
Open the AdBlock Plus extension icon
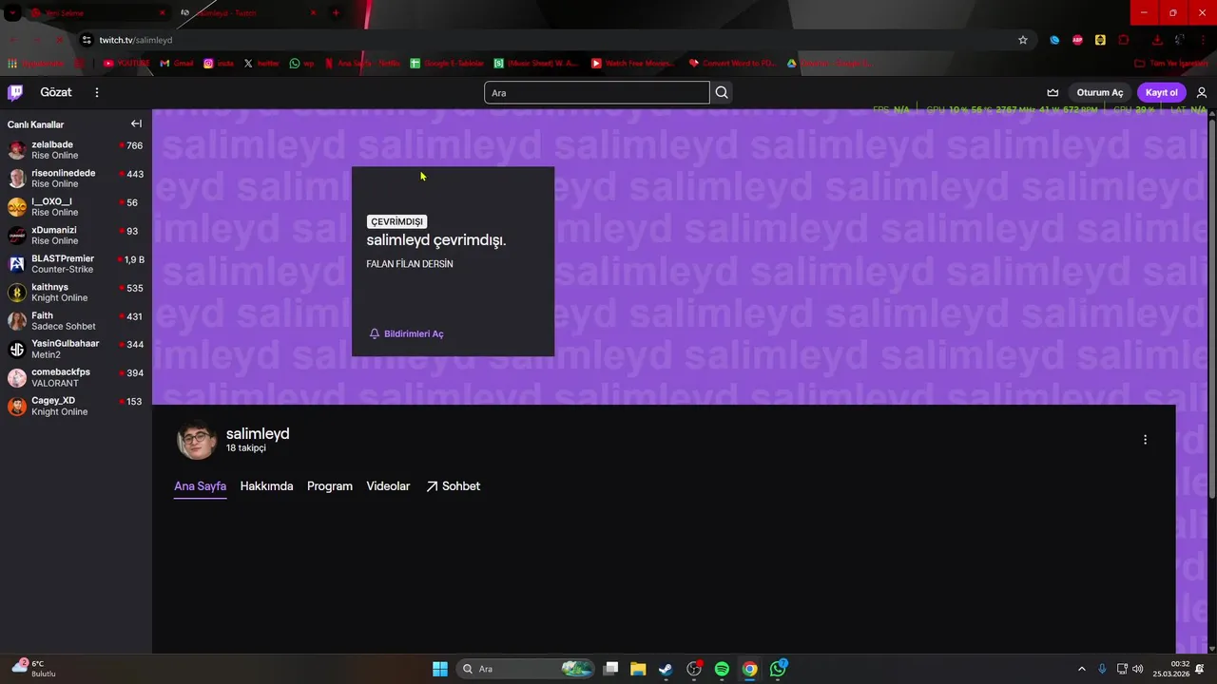(1077, 40)
